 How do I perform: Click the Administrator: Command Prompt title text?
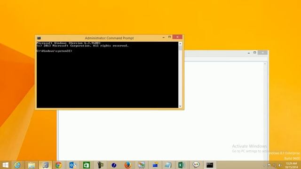109,38
